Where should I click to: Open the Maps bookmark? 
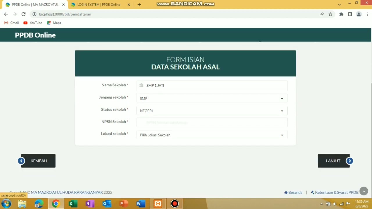tap(54, 23)
